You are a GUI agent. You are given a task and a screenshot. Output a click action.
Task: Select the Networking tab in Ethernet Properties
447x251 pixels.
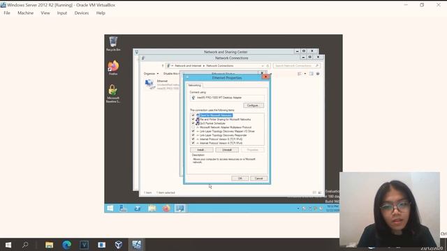point(194,85)
